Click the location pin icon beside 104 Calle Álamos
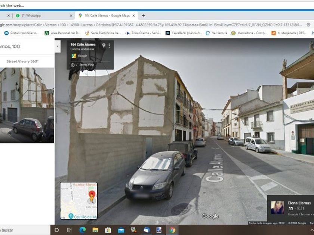Viewport: 314px width, 235px height. coord(104,46)
